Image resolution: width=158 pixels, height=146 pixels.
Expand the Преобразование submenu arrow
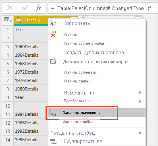(x=140, y=101)
